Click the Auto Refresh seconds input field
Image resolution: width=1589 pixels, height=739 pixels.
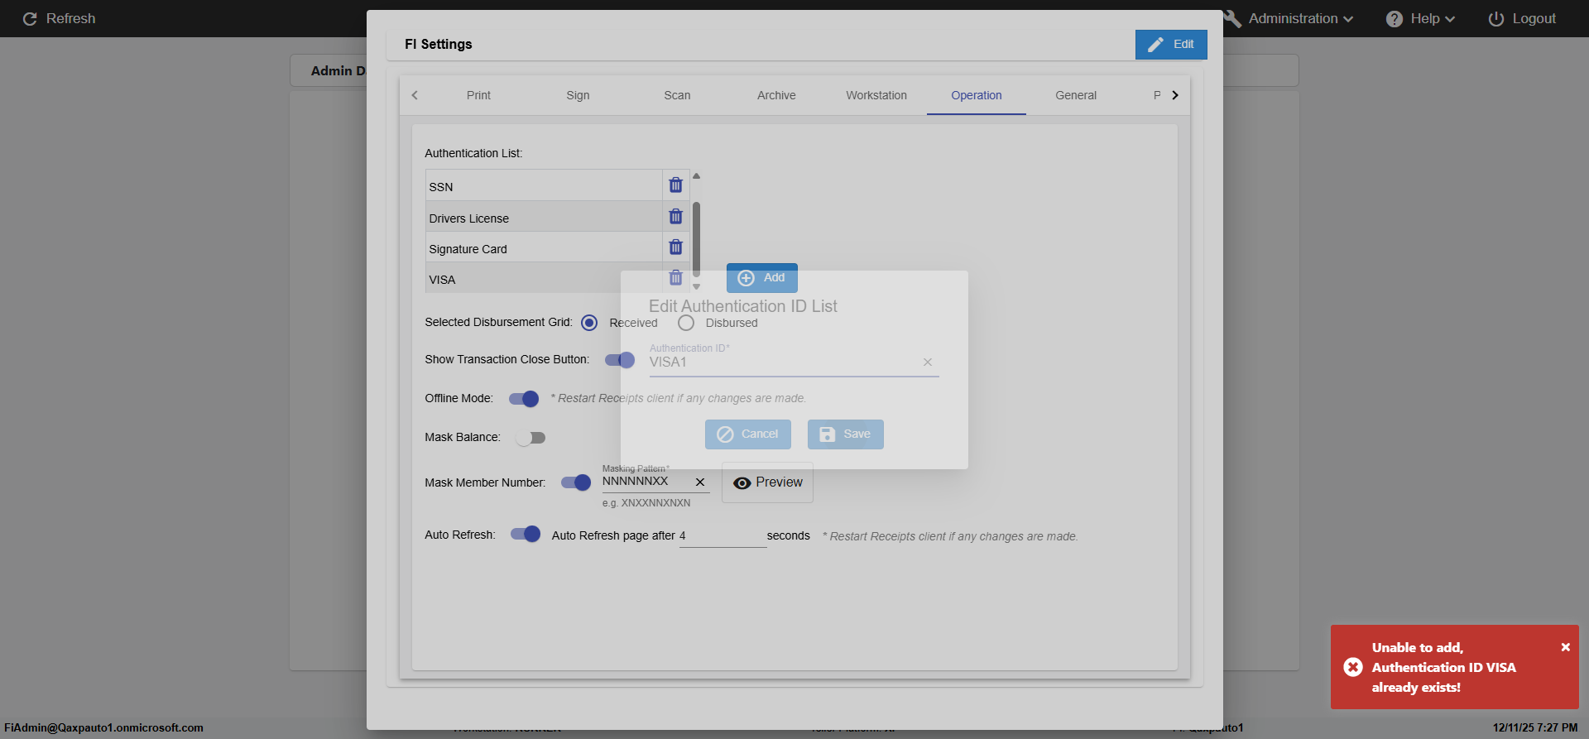(722, 536)
